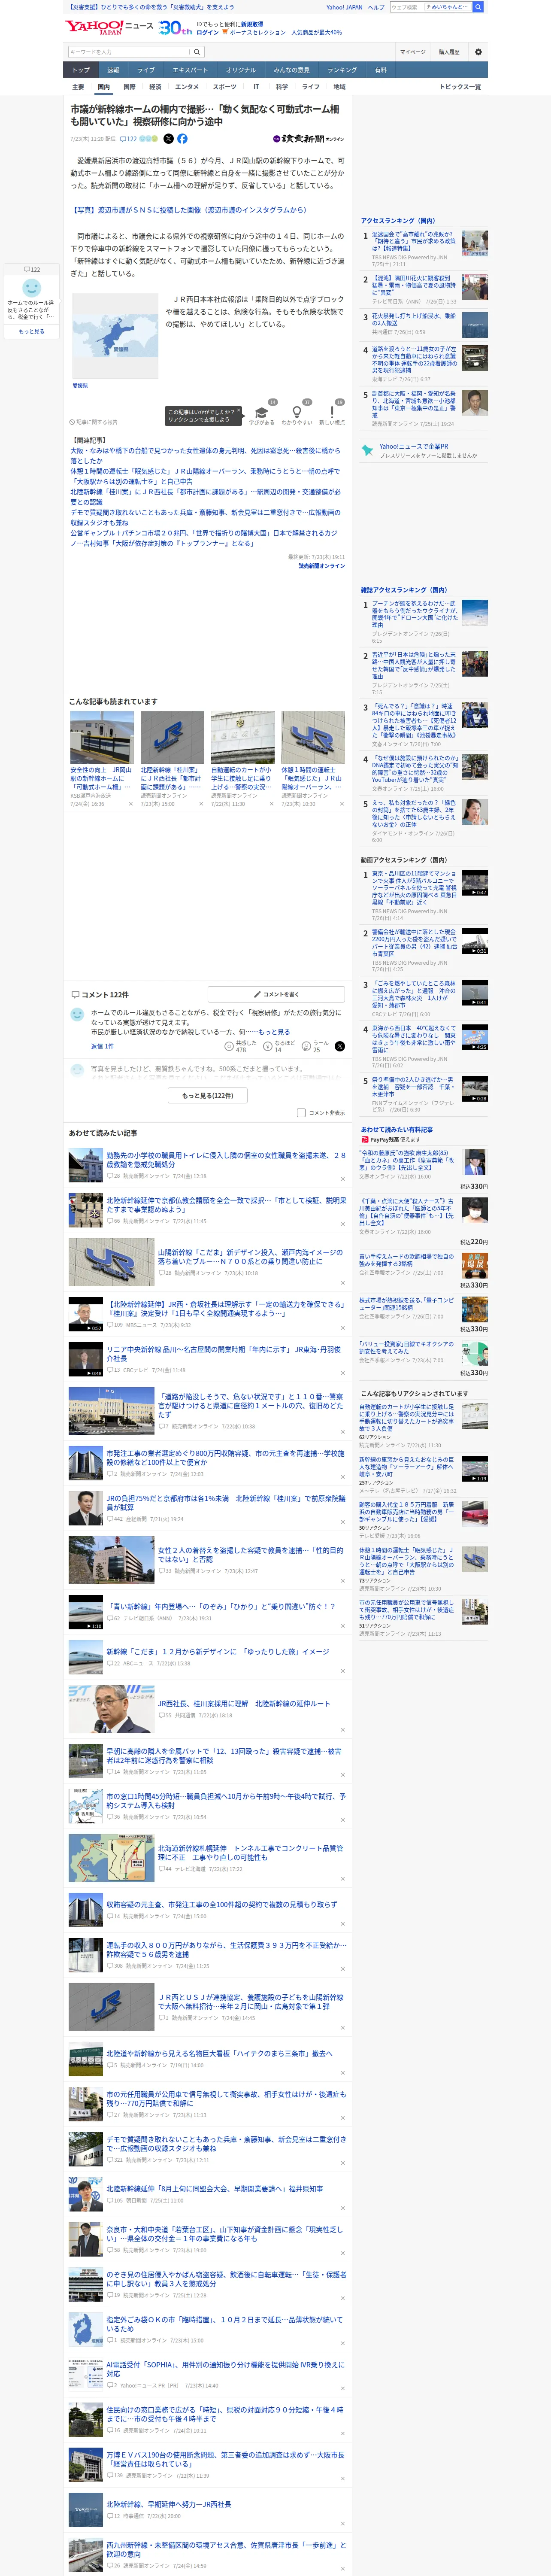The width and height of the screenshot is (551, 2576).
Task: Click the コメントを書く button
Action: coord(276,994)
